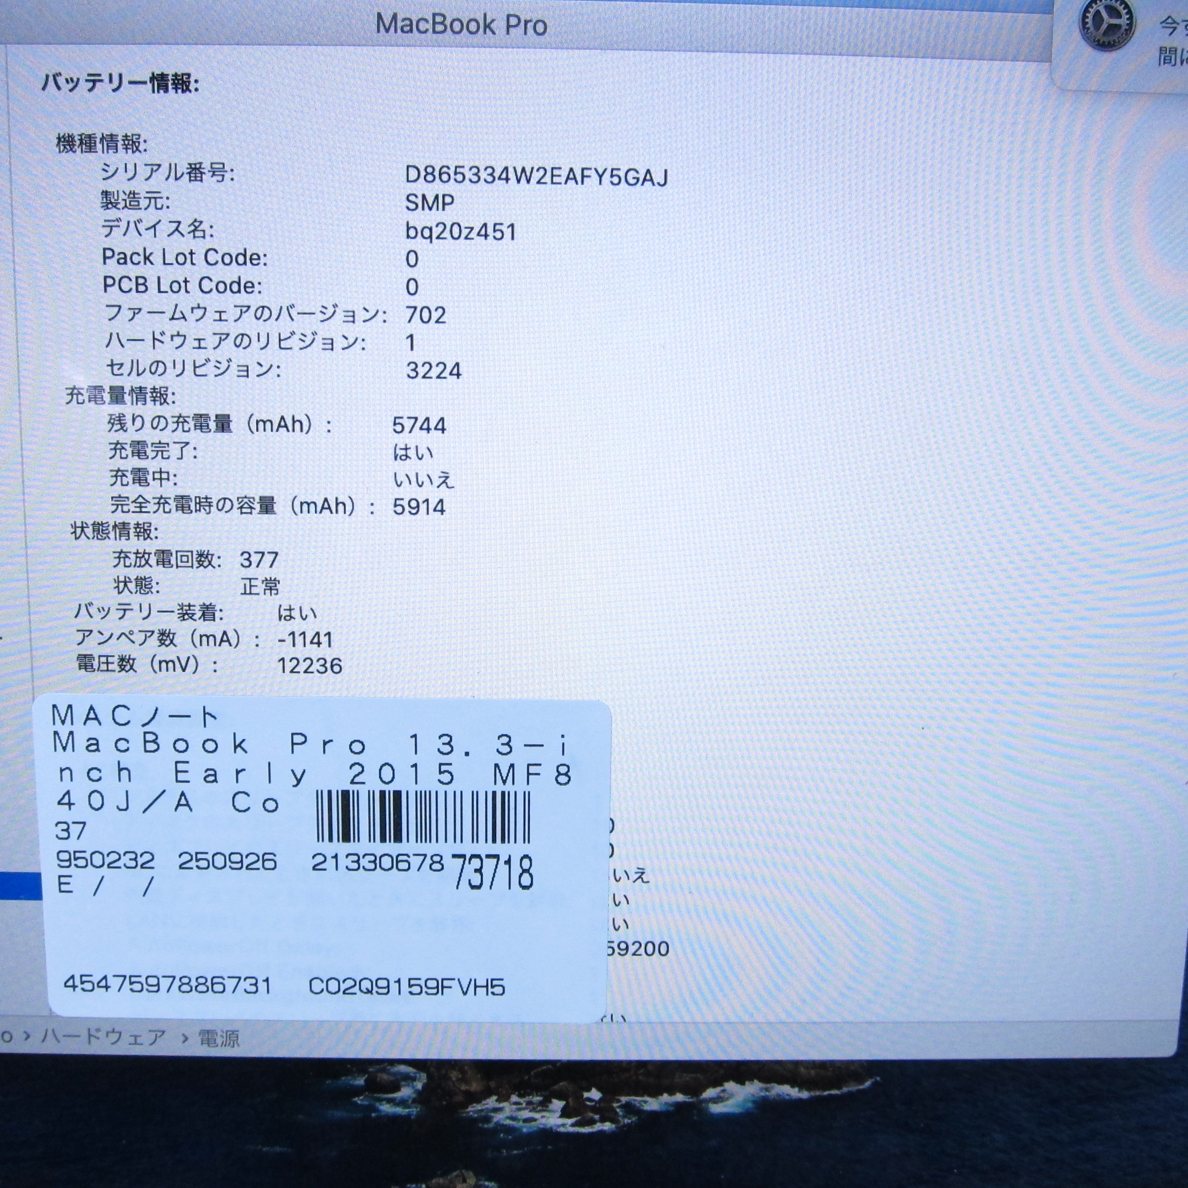Click ハードウェア in the bottom path bar
This screenshot has width=1188, height=1188.
(x=102, y=1037)
